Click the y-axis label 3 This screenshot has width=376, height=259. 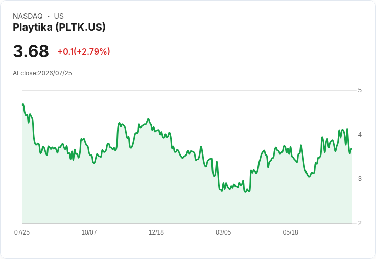(360, 179)
